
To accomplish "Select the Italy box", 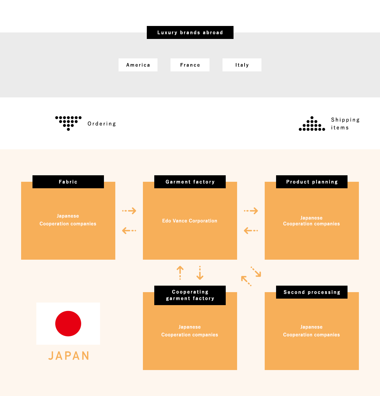I will (242, 65).
